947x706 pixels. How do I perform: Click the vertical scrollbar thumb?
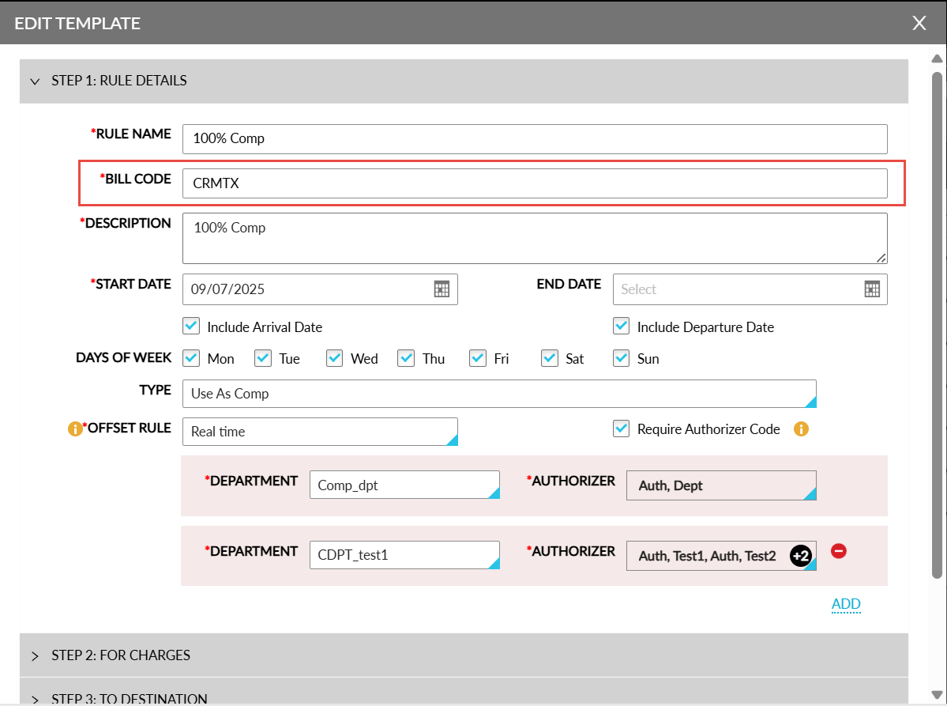pyautogui.click(x=937, y=325)
